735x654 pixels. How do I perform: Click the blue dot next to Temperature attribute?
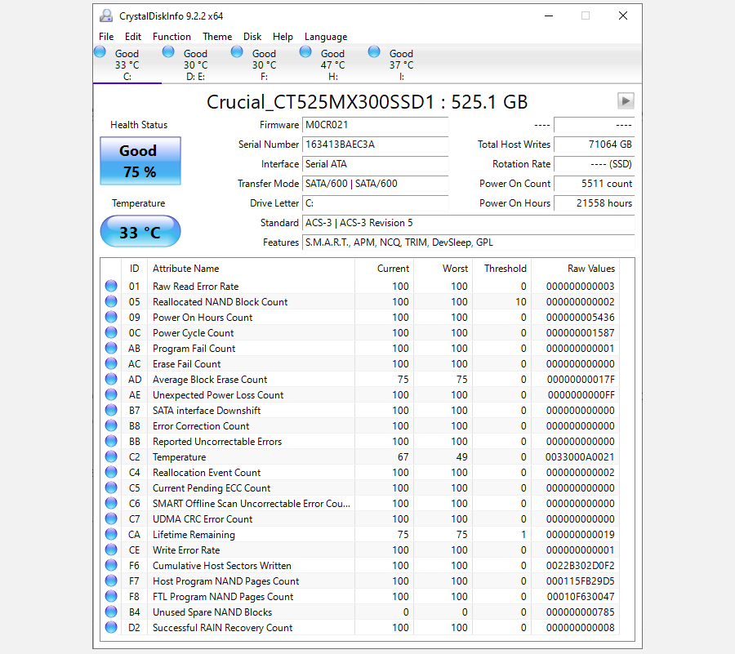pyautogui.click(x=110, y=456)
